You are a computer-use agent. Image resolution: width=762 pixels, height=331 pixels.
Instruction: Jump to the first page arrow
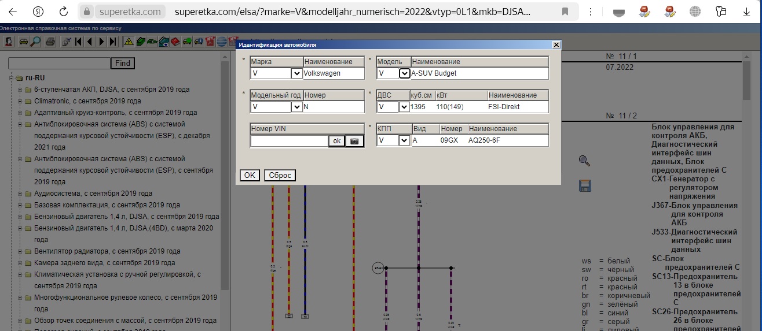coord(78,42)
